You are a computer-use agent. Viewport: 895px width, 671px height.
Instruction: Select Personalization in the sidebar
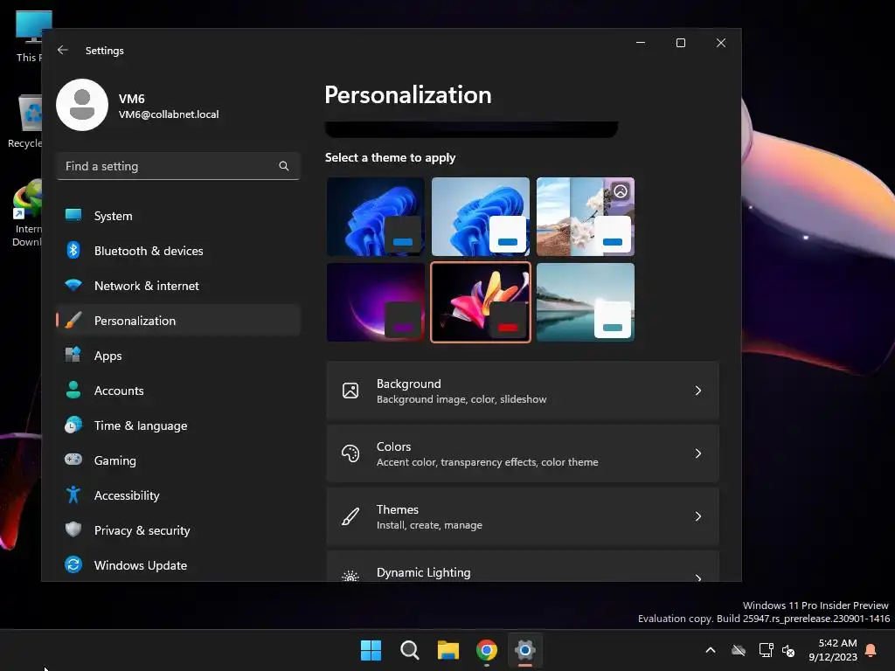[178, 321]
